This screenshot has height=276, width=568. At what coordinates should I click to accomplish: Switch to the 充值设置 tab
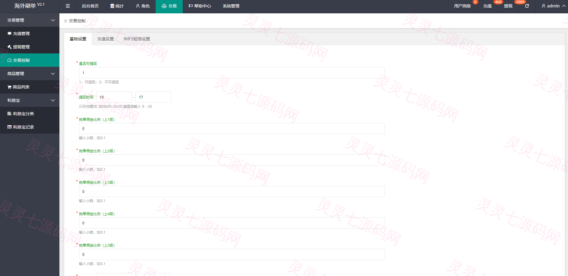click(105, 39)
